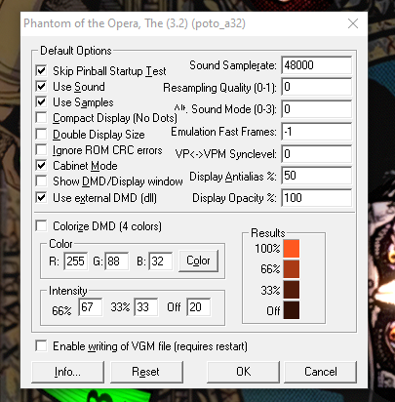The width and height of the screenshot is (395, 402).
Task: Disable the Use Samples option
Action: point(41,102)
